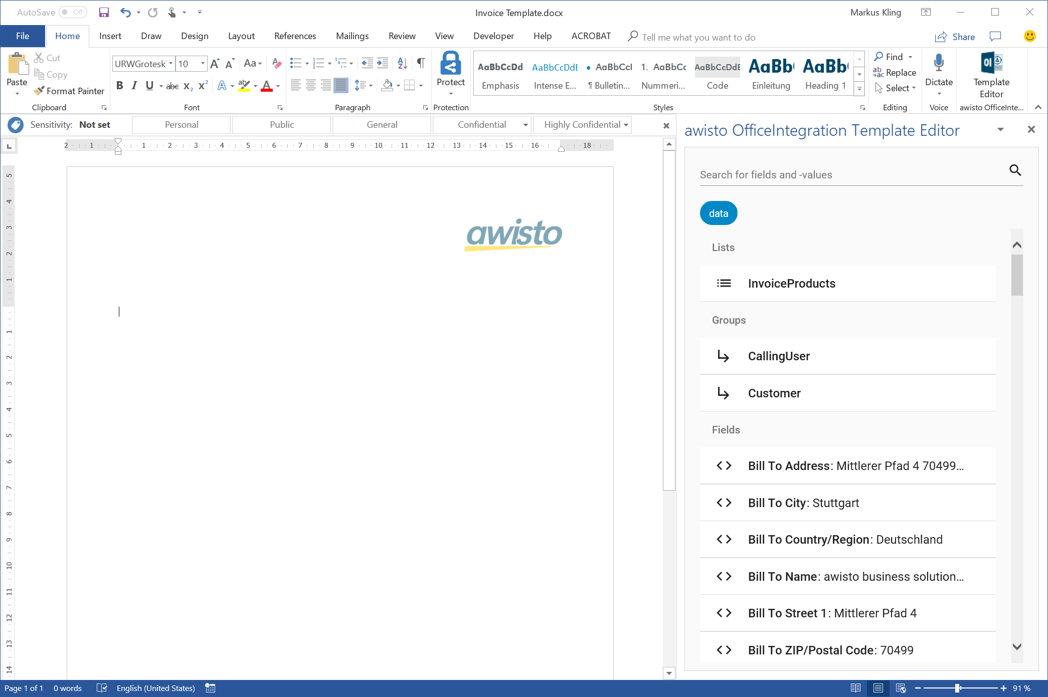Align text to the left
The height and width of the screenshot is (697, 1048).
[x=296, y=86]
